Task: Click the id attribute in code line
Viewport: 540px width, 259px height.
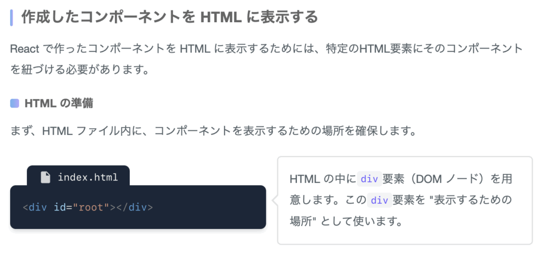Action: tap(60, 207)
